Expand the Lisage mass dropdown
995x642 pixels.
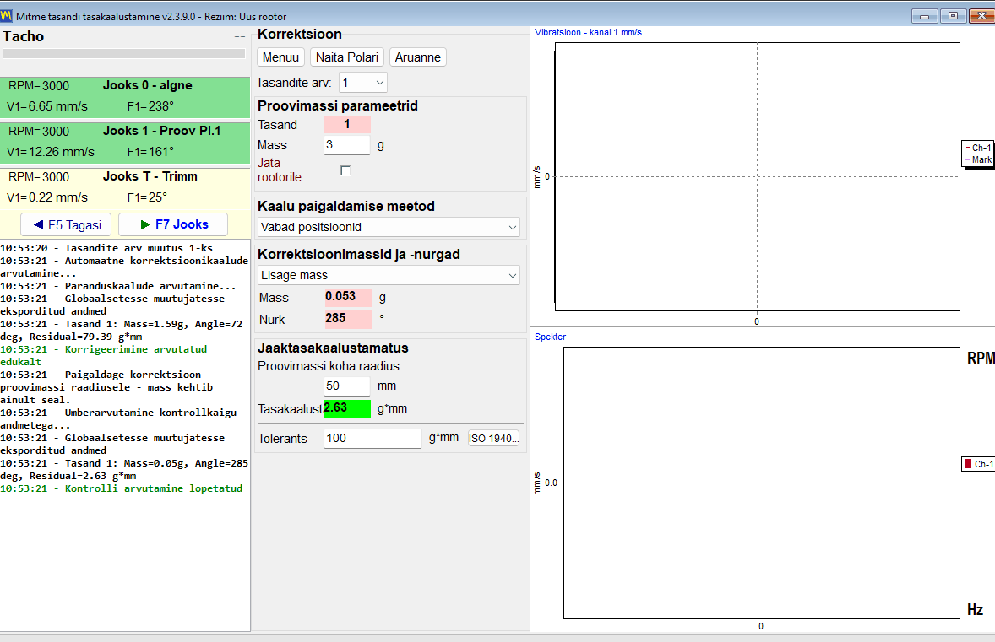pos(389,275)
